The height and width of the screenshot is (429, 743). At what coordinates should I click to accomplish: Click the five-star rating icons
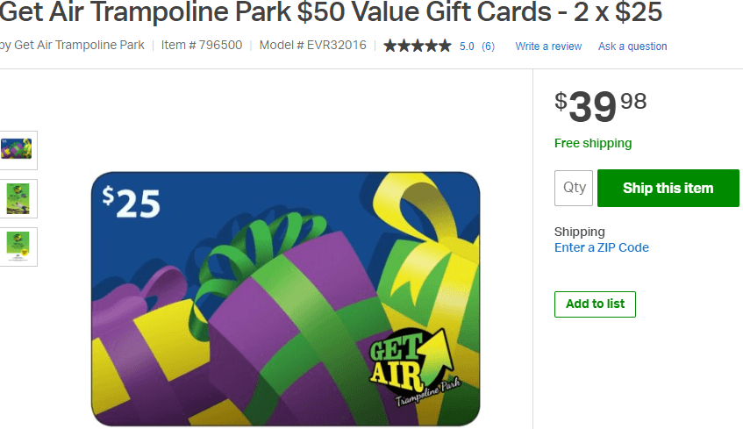pyautogui.click(x=418, y=46)
